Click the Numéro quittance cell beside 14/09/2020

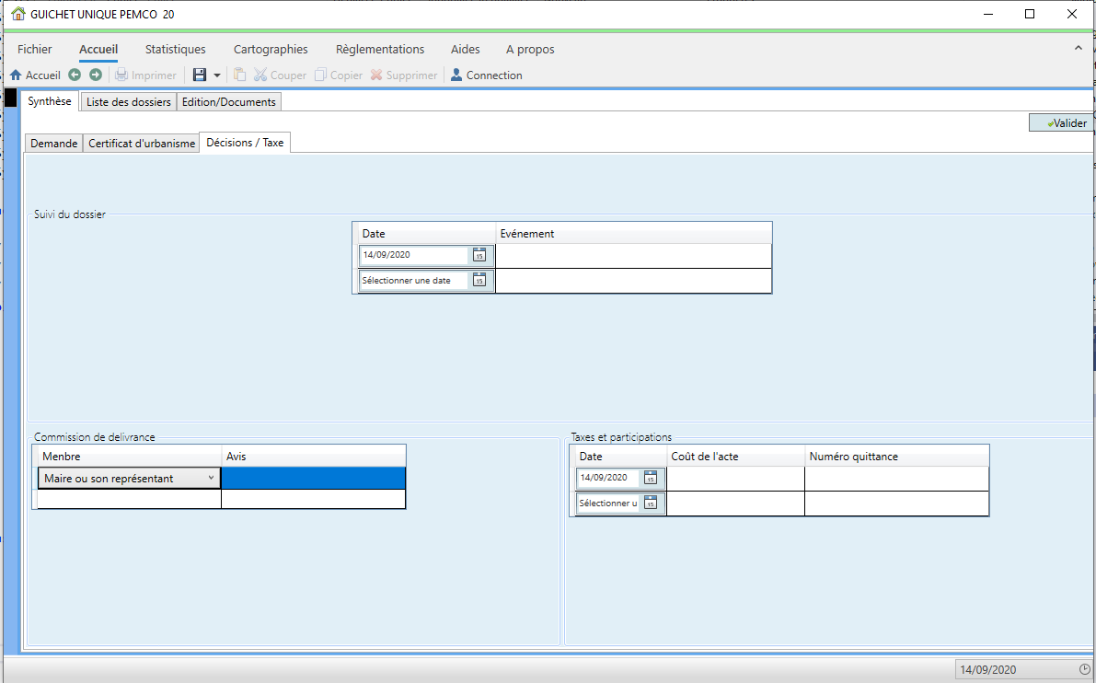click(897, 479)
